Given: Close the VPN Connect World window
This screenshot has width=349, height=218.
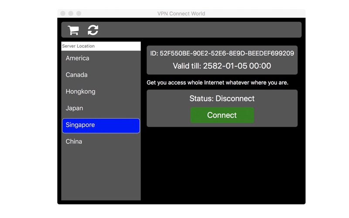Looking at the screenshot, I should [63, 14].
